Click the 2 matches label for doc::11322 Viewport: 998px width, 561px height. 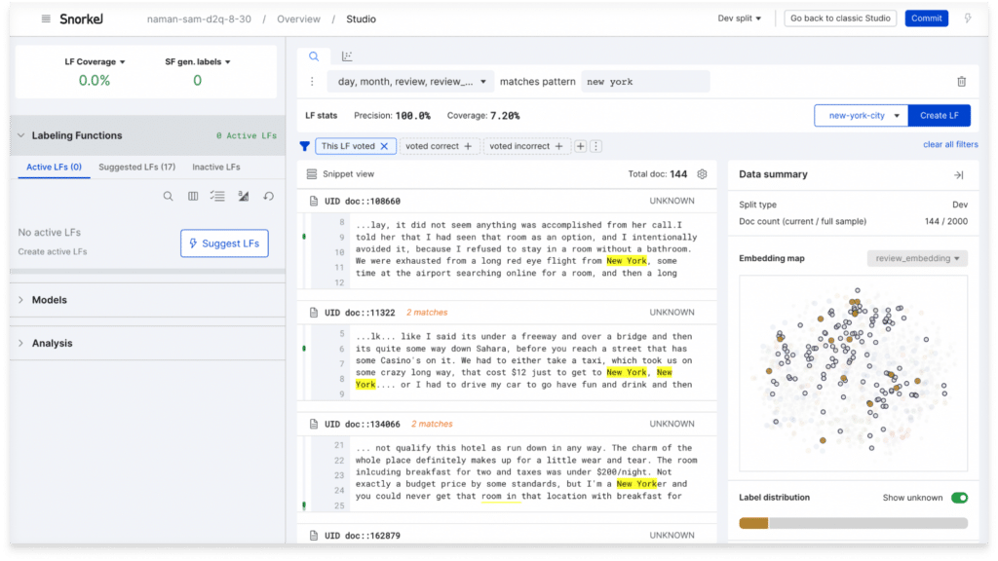point(427,313)
